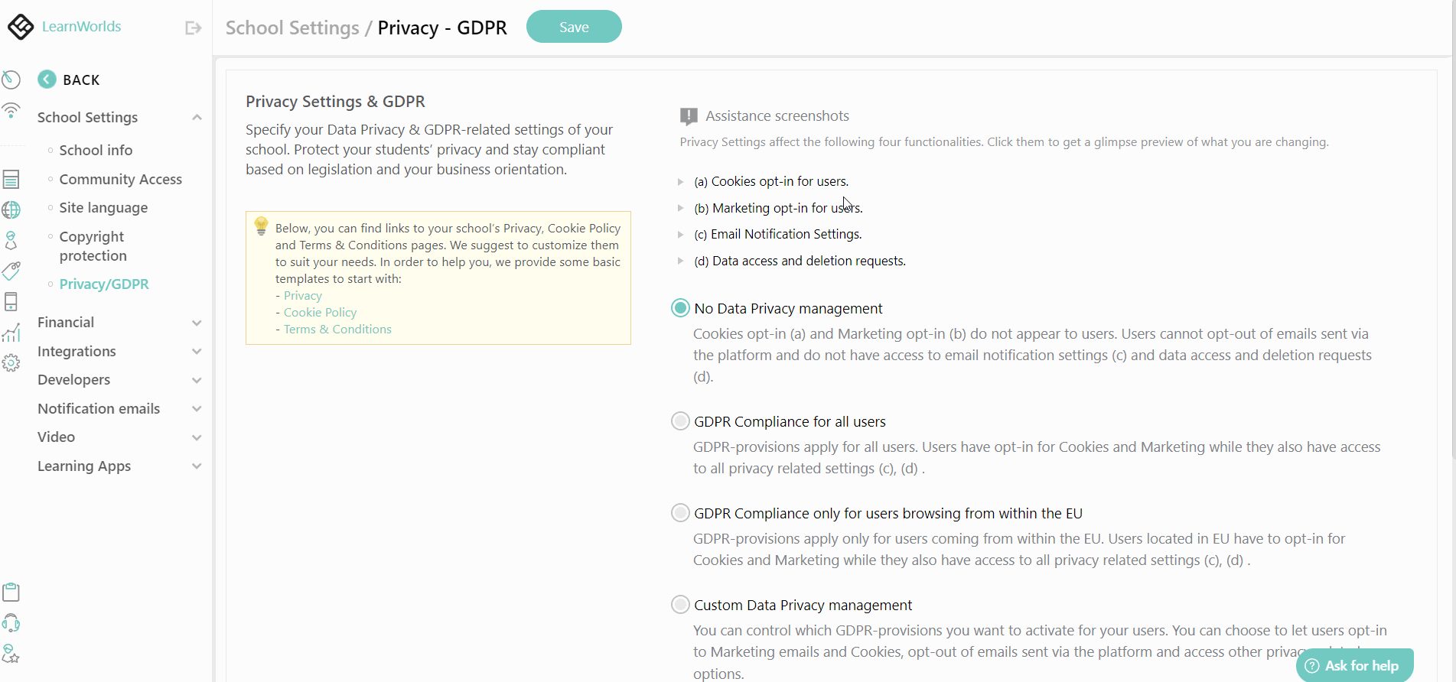Open the globe icon in left rail
This screenshot has width=1456, height=682.
pos(11,209)
